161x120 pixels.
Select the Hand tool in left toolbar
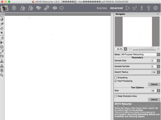(2, 71)
